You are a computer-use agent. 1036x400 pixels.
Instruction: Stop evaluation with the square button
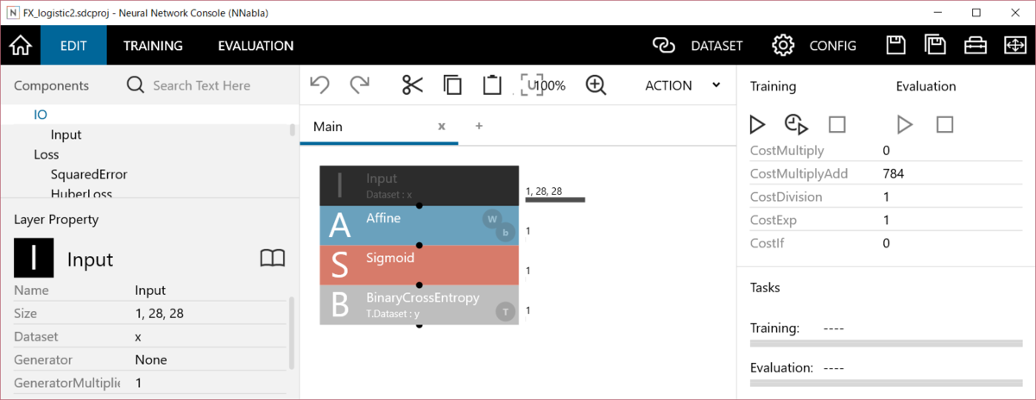(x=944, y=125)
